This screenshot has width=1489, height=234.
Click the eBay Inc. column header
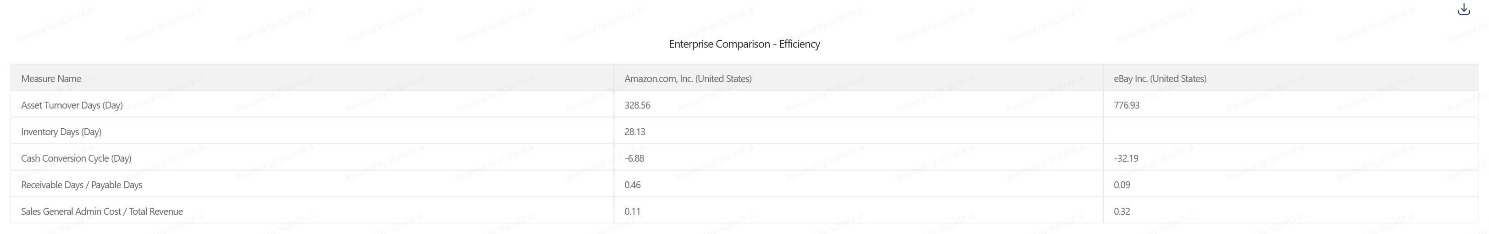pos(1160,78)
